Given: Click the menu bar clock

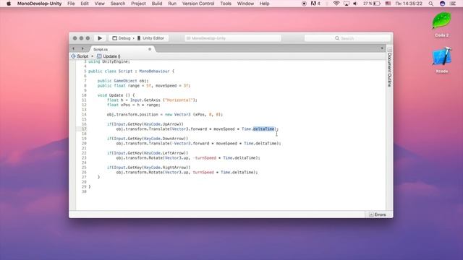Looking at the screenshot, I should coord(408,4).
